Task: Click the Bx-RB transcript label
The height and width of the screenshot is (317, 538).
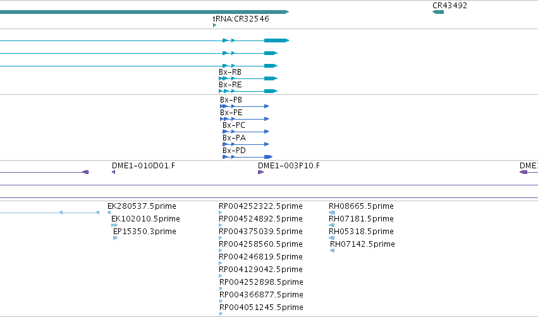Action: [230, 72]
